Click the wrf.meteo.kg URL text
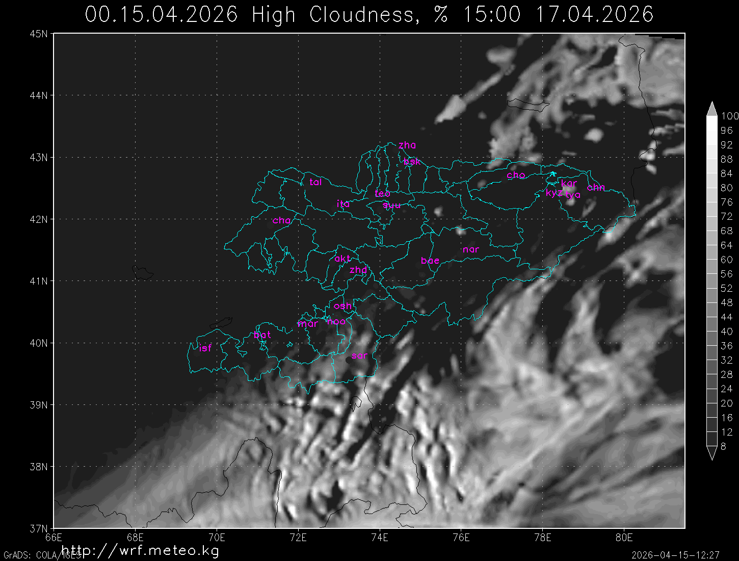Image resolution: width=739 pixels, height=561 pixels. [140, 550]
